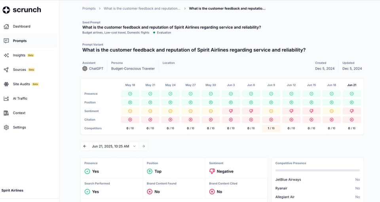This screenshot has width=380, height=202.
Task: Click the Jun 21 presence check icon
Action: point(351,94)
